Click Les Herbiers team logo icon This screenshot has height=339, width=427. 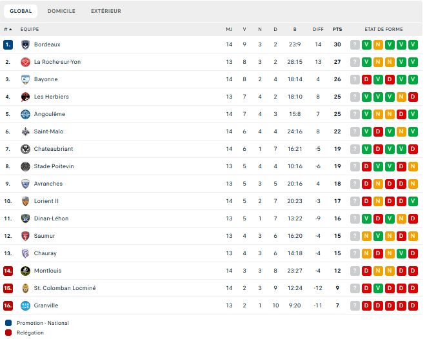tap(26, 97)
